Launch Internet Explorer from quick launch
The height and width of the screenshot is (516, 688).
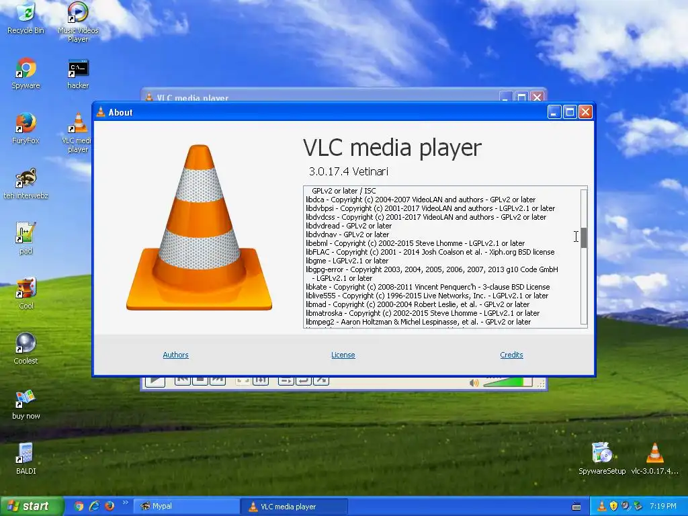point(94,506)
